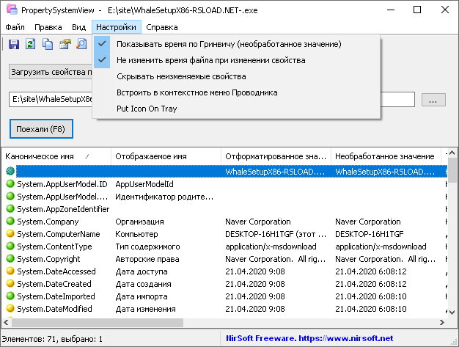Viewport: 459px width, 347px height.
Task: Click 'Авторские права' display name cell
Action: tap(147, 259)
